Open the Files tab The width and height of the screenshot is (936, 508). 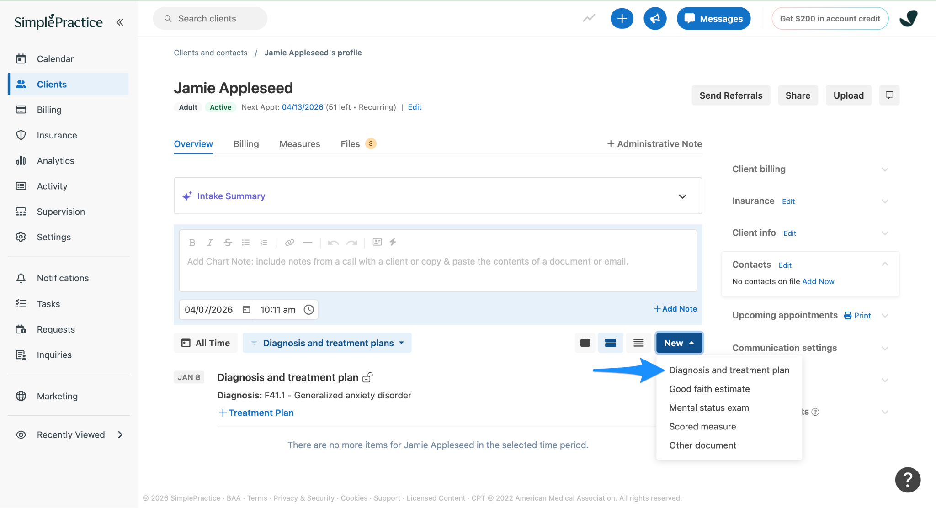click(358, 144)
